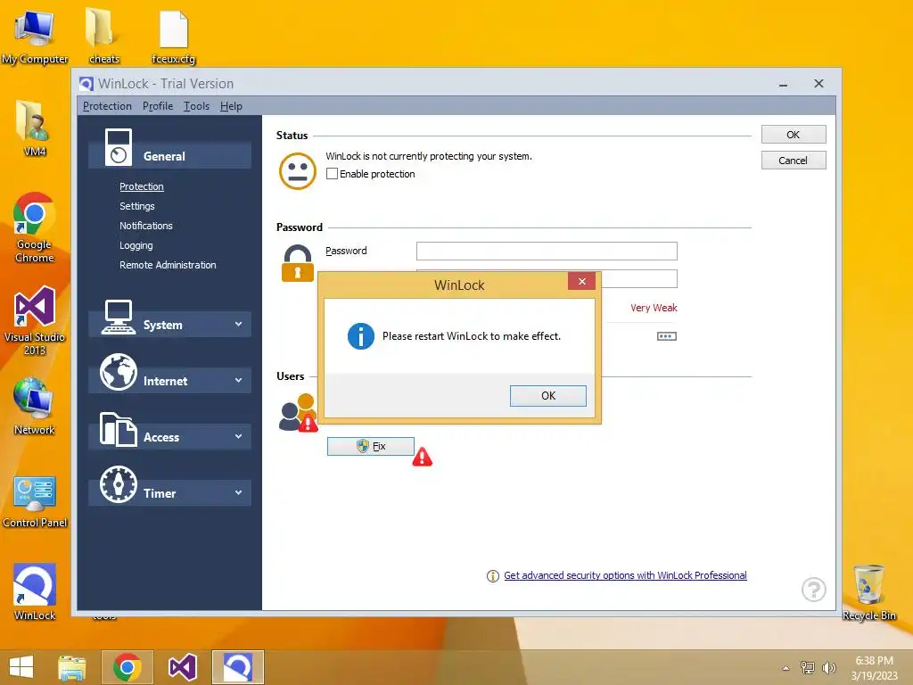The height and width of the screenshot is (685, 913).
Task: Expand the Timer section chevron
Action: [238, 492]
